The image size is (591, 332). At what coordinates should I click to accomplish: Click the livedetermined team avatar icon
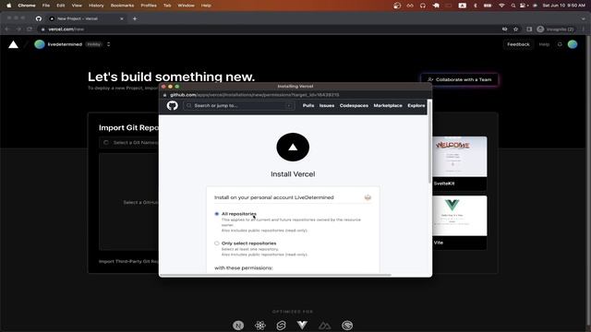coord(40,44)
